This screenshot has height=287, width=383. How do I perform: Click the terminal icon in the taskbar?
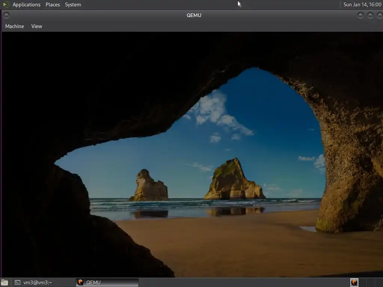tap(18, 283)
